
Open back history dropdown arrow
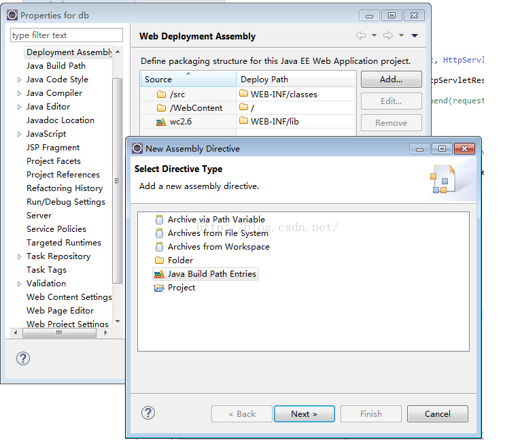[375, 35]
